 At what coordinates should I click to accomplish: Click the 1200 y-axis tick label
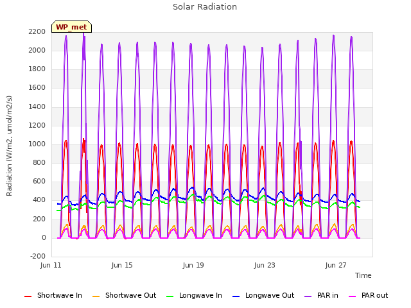37,126
